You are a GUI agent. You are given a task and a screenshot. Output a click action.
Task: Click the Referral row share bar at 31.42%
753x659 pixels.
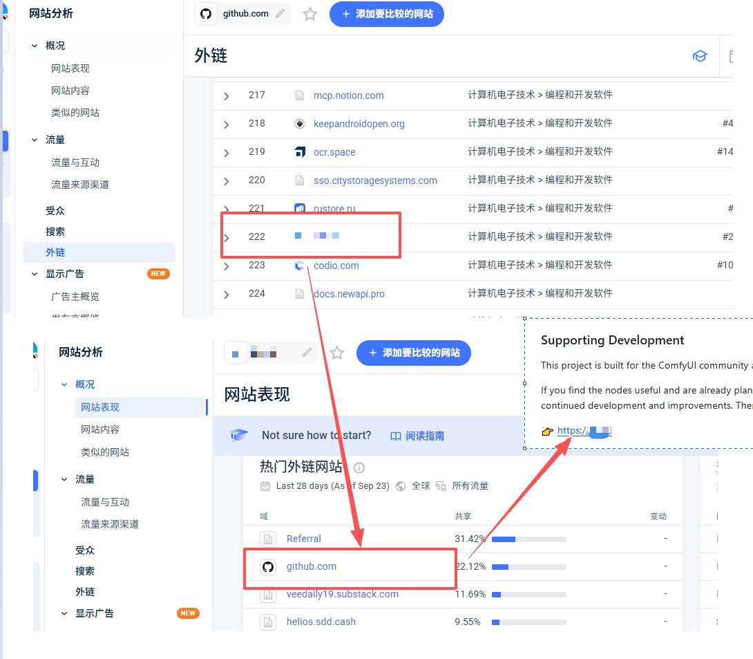pyautogui.click(x=528, y=539)
